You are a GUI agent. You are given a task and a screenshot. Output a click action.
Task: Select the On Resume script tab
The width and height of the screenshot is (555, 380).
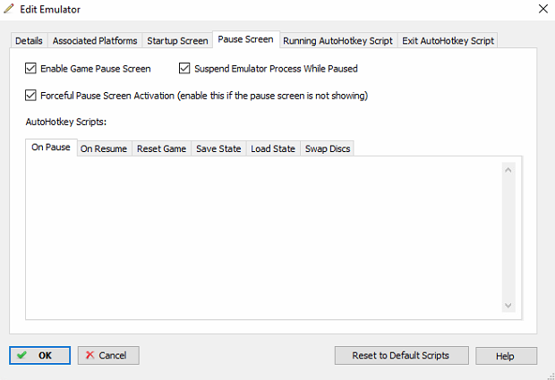[x=104, y=148]
